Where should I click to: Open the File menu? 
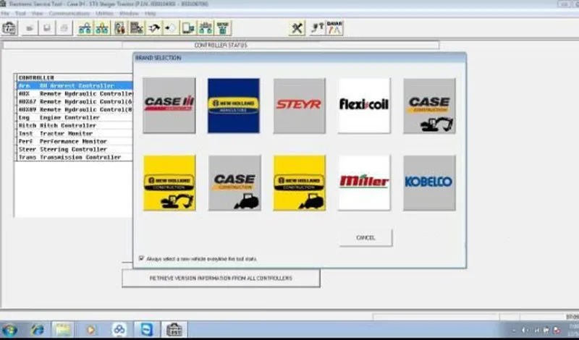[5, 13]
